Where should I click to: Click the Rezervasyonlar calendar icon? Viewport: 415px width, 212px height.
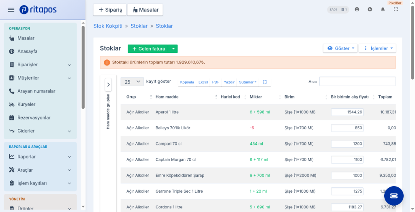[11, 118]
